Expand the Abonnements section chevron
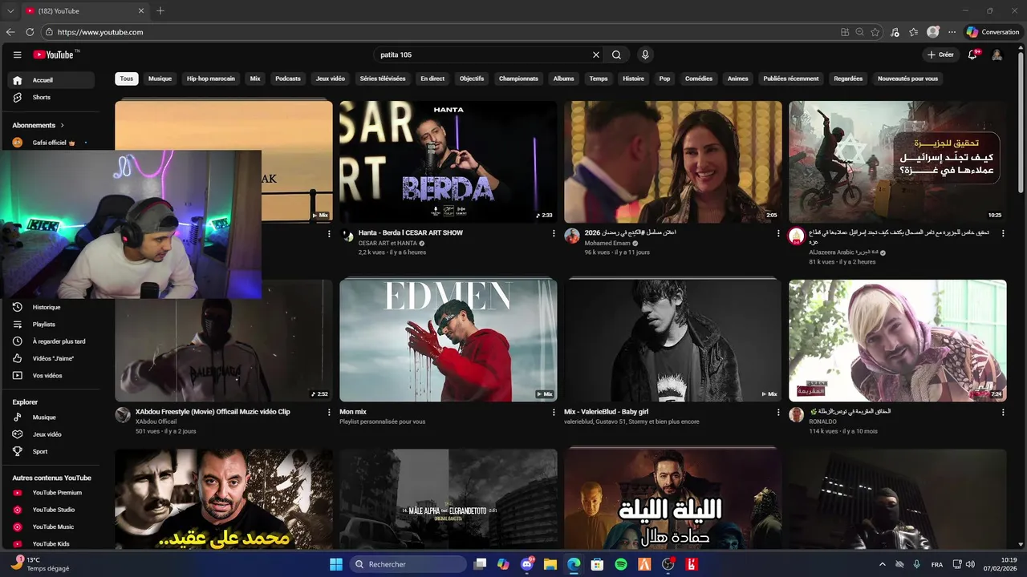This screenshot has width=1027, height=577. (62, 125)
